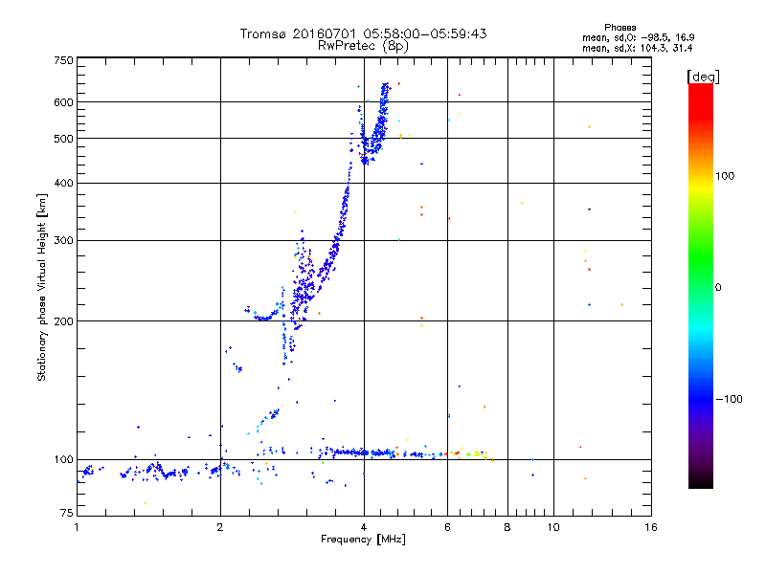Click the x-axis tick label '10'
This screenshot has width=766, height=574.
[x=553, y=527]
